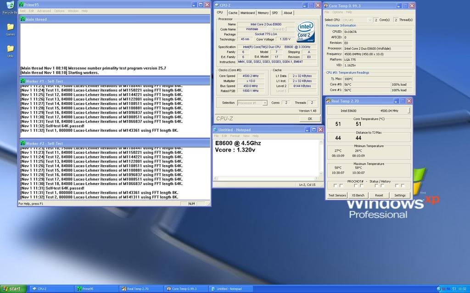Switch to the Cache tab in CPU-Z
Viewport: 470px width, 293px height.
(x=233, y=13)
